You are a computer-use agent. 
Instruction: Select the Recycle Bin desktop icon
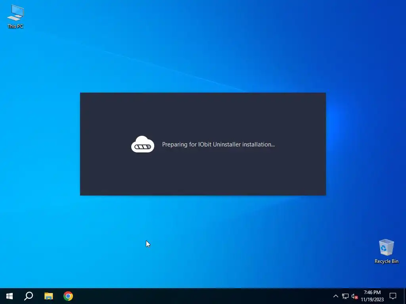(x=386, y=251)
